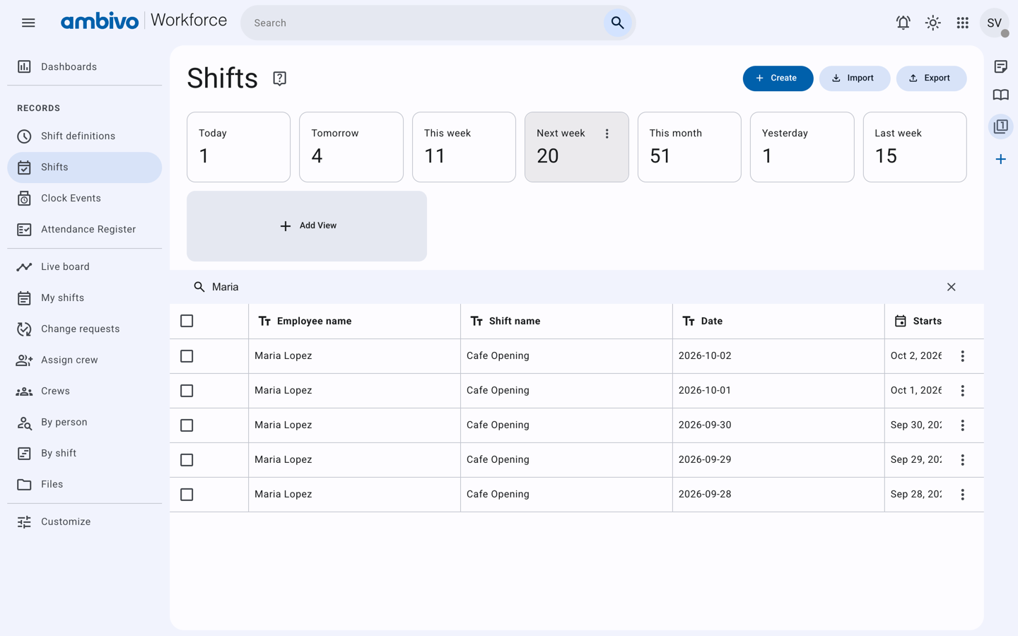
Task: Open row actions for 2026-09-28 shift
Action: [962, 495]
